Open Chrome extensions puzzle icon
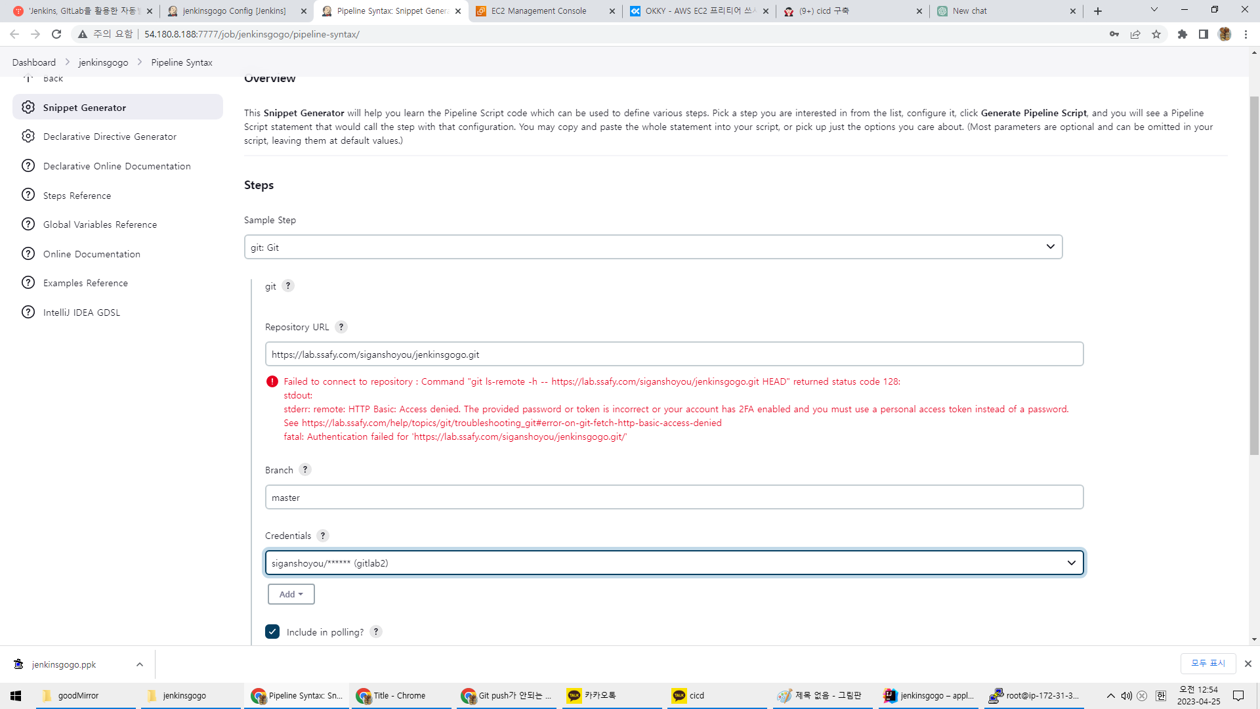 click(x=1182, y=34)
